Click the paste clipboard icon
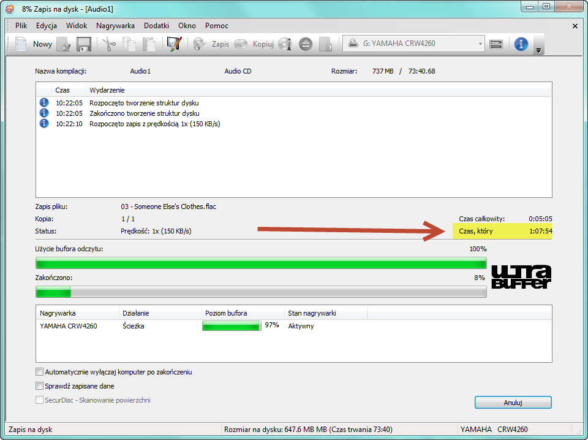This screenshot has height=440, width=588. (149, 44)
